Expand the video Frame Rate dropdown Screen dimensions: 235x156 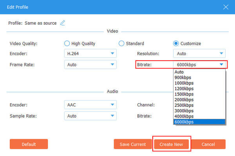[x=90, y=65]
